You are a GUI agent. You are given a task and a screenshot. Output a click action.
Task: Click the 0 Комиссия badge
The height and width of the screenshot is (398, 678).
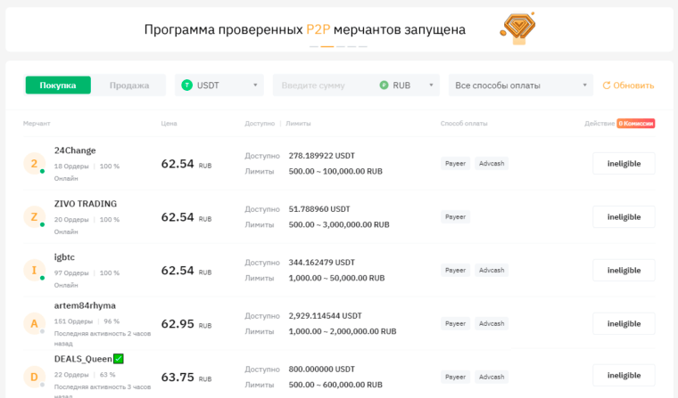pyautogui.click(x=636, y=123)
